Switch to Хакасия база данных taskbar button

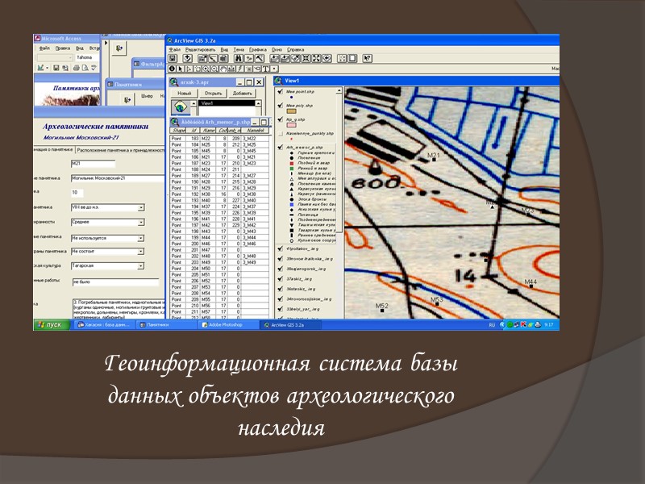[105, 325]
